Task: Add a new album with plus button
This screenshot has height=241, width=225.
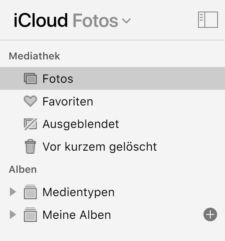Action: point(210,215)
